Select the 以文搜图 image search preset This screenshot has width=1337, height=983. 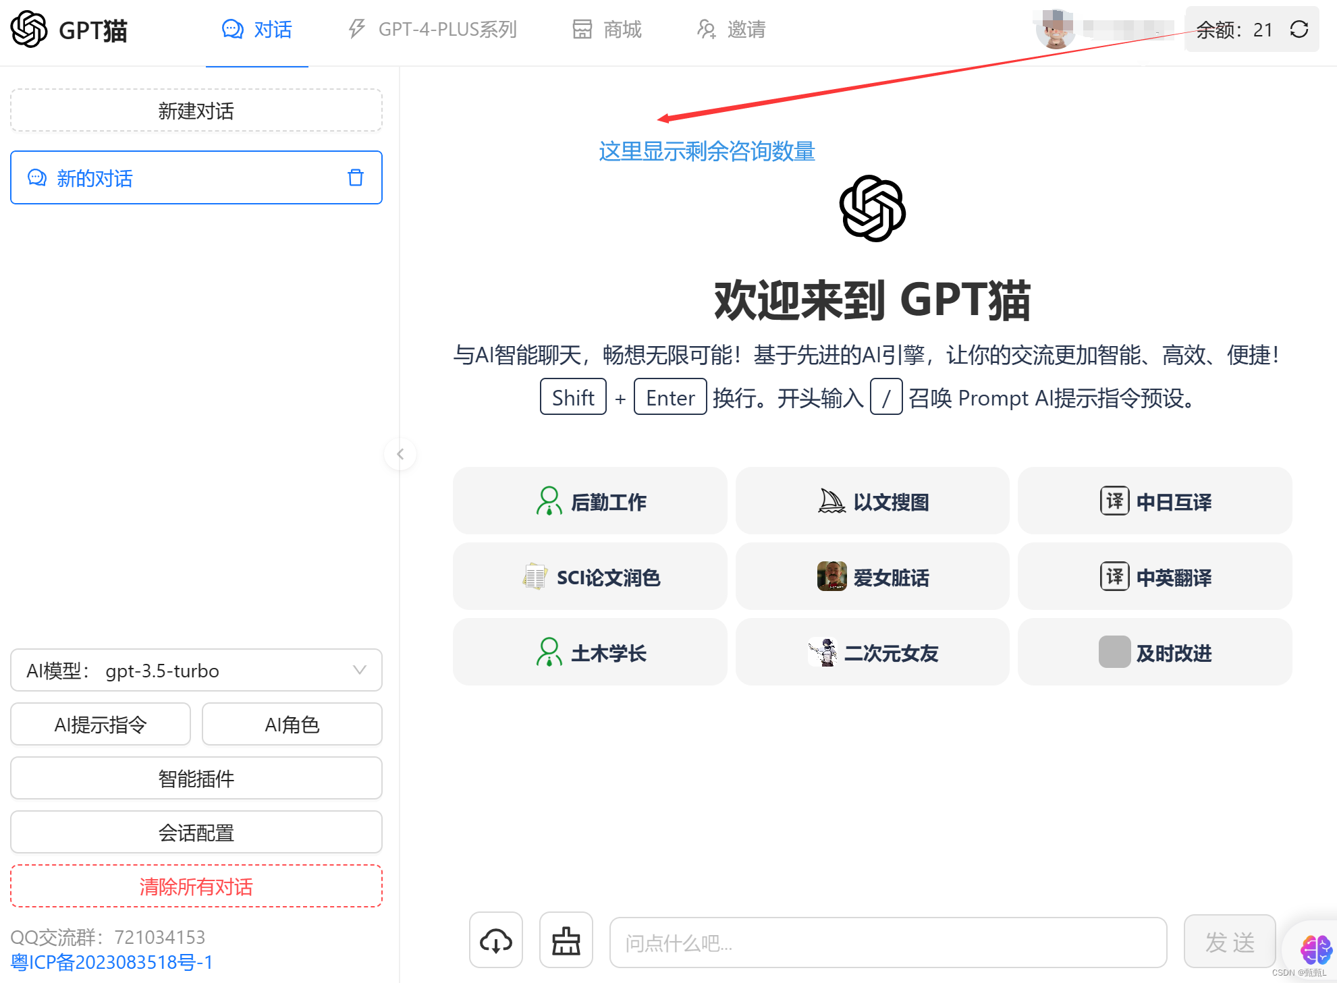pos(872,501)
